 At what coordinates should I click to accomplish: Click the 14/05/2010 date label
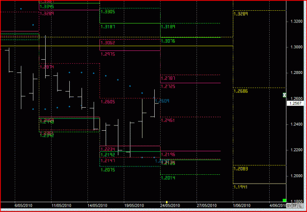click(98, 206)
